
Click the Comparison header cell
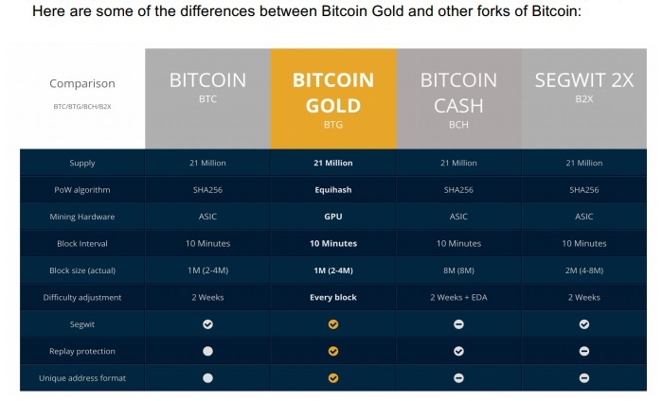click(82, 93)
